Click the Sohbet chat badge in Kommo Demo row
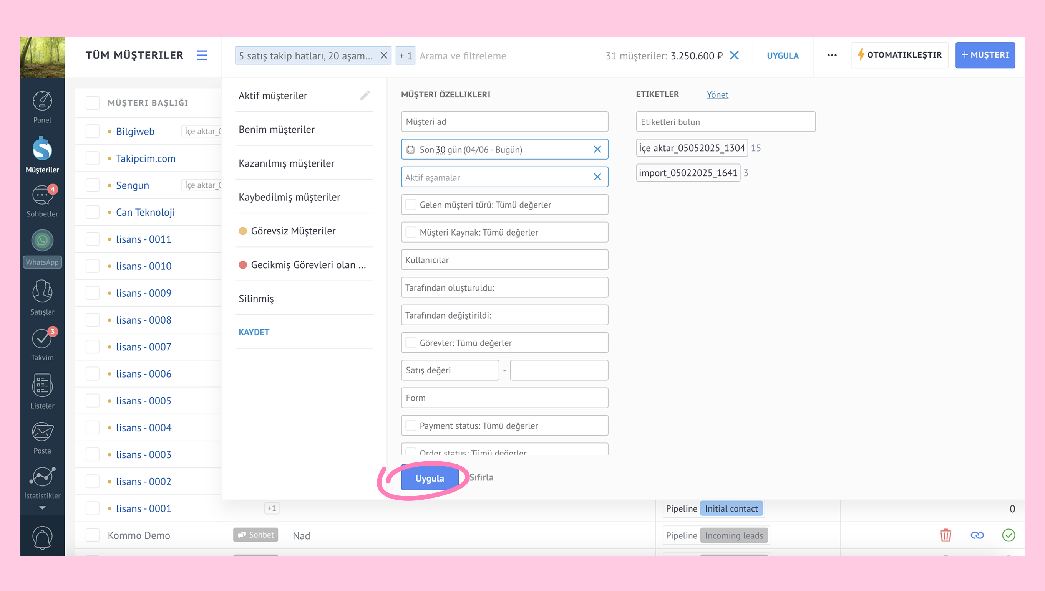Screen dimensions: 1045x591 click(255, 535)
